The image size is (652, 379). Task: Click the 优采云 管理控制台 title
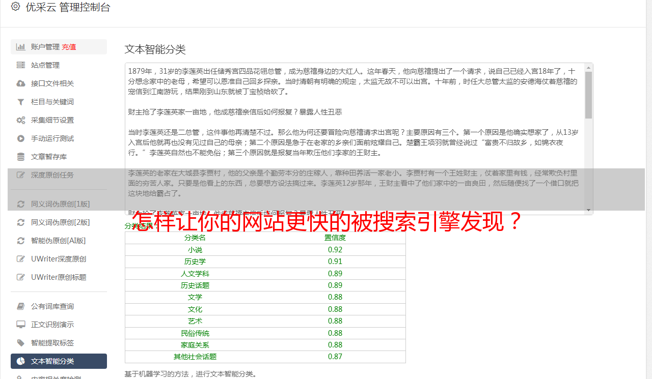[68, 7]
